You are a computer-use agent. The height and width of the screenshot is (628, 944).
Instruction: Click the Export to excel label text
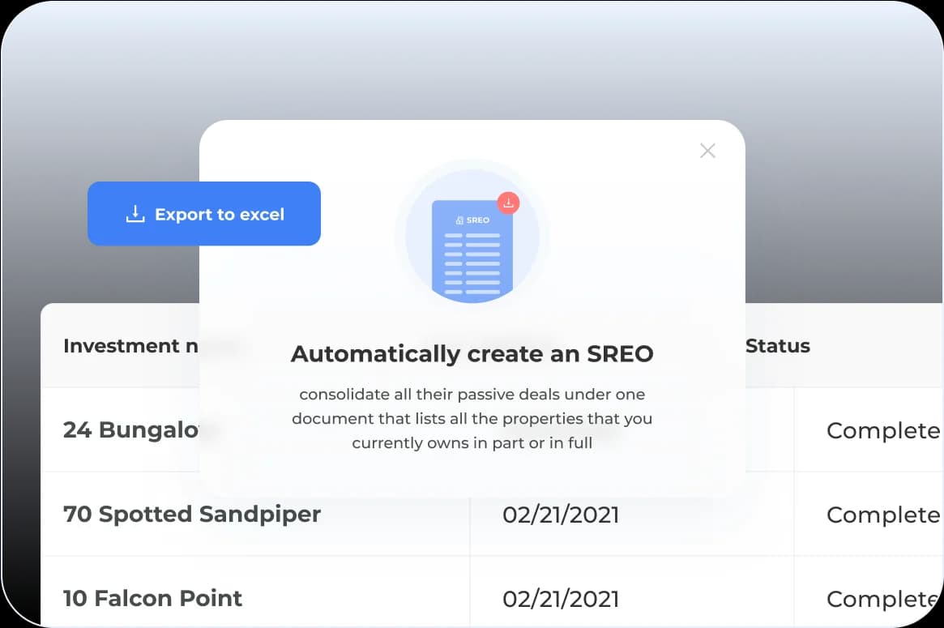coord(220,215)
